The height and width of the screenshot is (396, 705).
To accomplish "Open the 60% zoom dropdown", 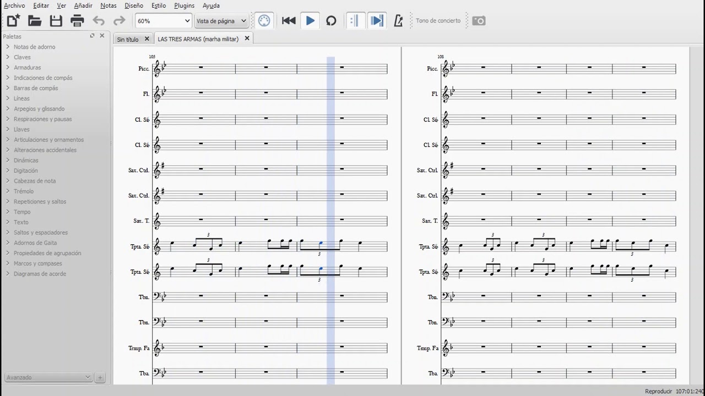I will pyautogui.click(x=163, y=21).
